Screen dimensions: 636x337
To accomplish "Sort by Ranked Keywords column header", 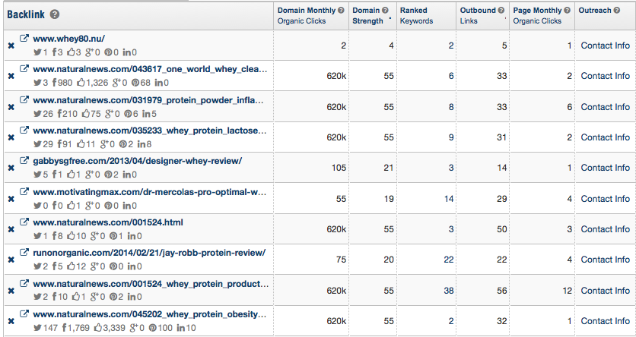I will [417, 16].
